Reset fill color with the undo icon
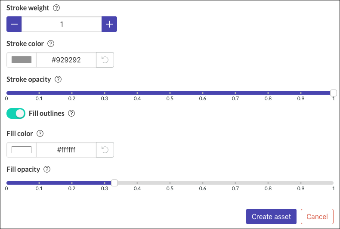The image size is (340, 229). (105, 150)
